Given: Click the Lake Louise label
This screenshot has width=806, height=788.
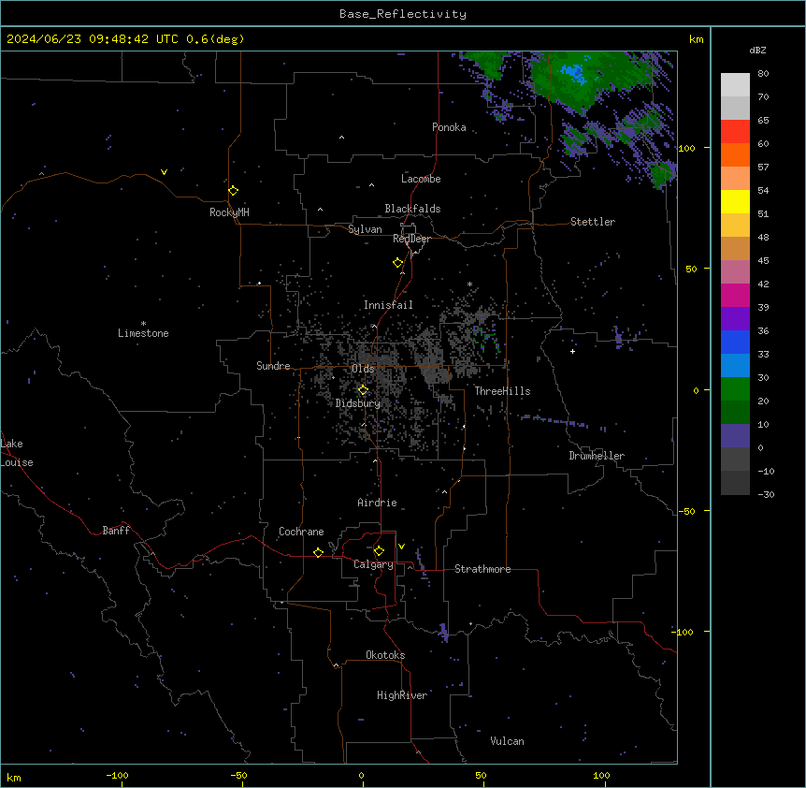Looking at the screenshot, I should tap(17, 453).
